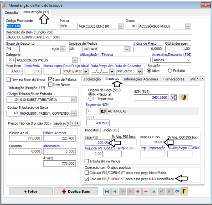The height and width of the screenshot is (205, 212).
Task: Open the Acréscimo/Desconto Ambos dropdown
Action: (x=188, y=60)
